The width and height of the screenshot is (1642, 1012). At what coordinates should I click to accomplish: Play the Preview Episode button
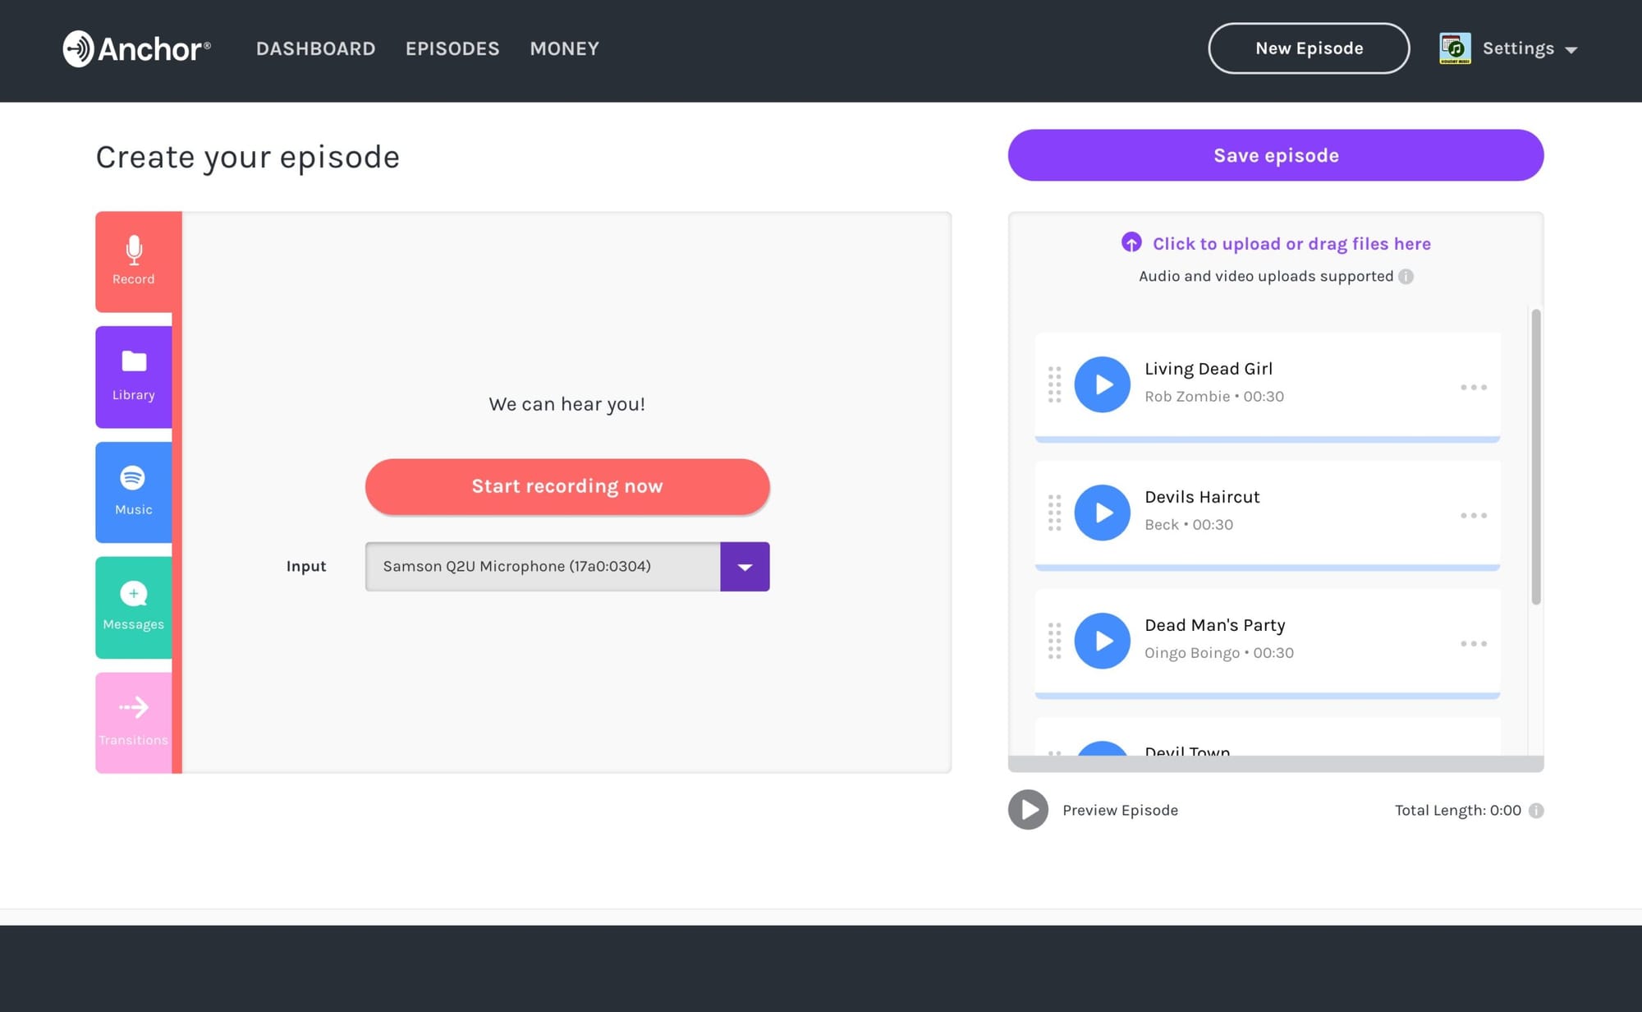click(1028, 810)
